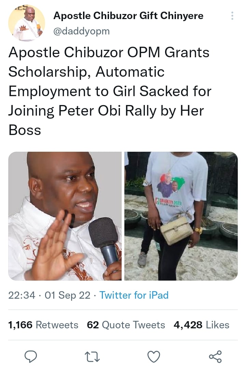This screenshot has height=373, width=246.
Task: Show the 62 Quote Tweets
Action: tap(126, 325)
